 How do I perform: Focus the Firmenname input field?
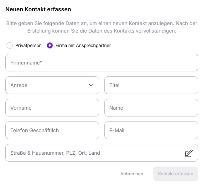click(x=102, y=63)
